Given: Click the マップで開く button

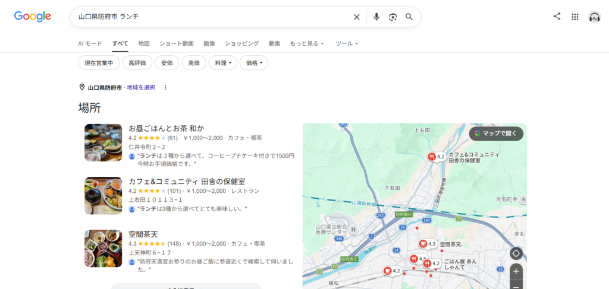Looking at the screenshot, I should (x=496, y=134).
